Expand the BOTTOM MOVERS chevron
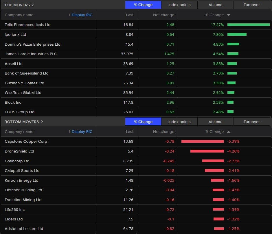The width and height of the screenshot is (272, 234). click(x=42, y=122)
